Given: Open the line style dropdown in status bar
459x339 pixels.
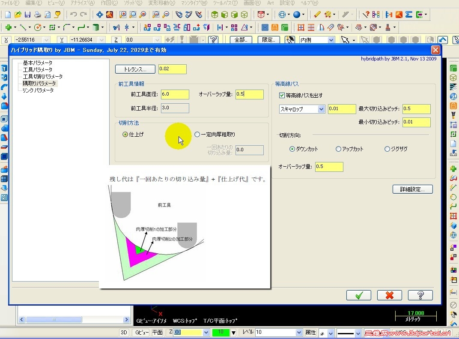Looking at the screenshot, I should point(358,333).
